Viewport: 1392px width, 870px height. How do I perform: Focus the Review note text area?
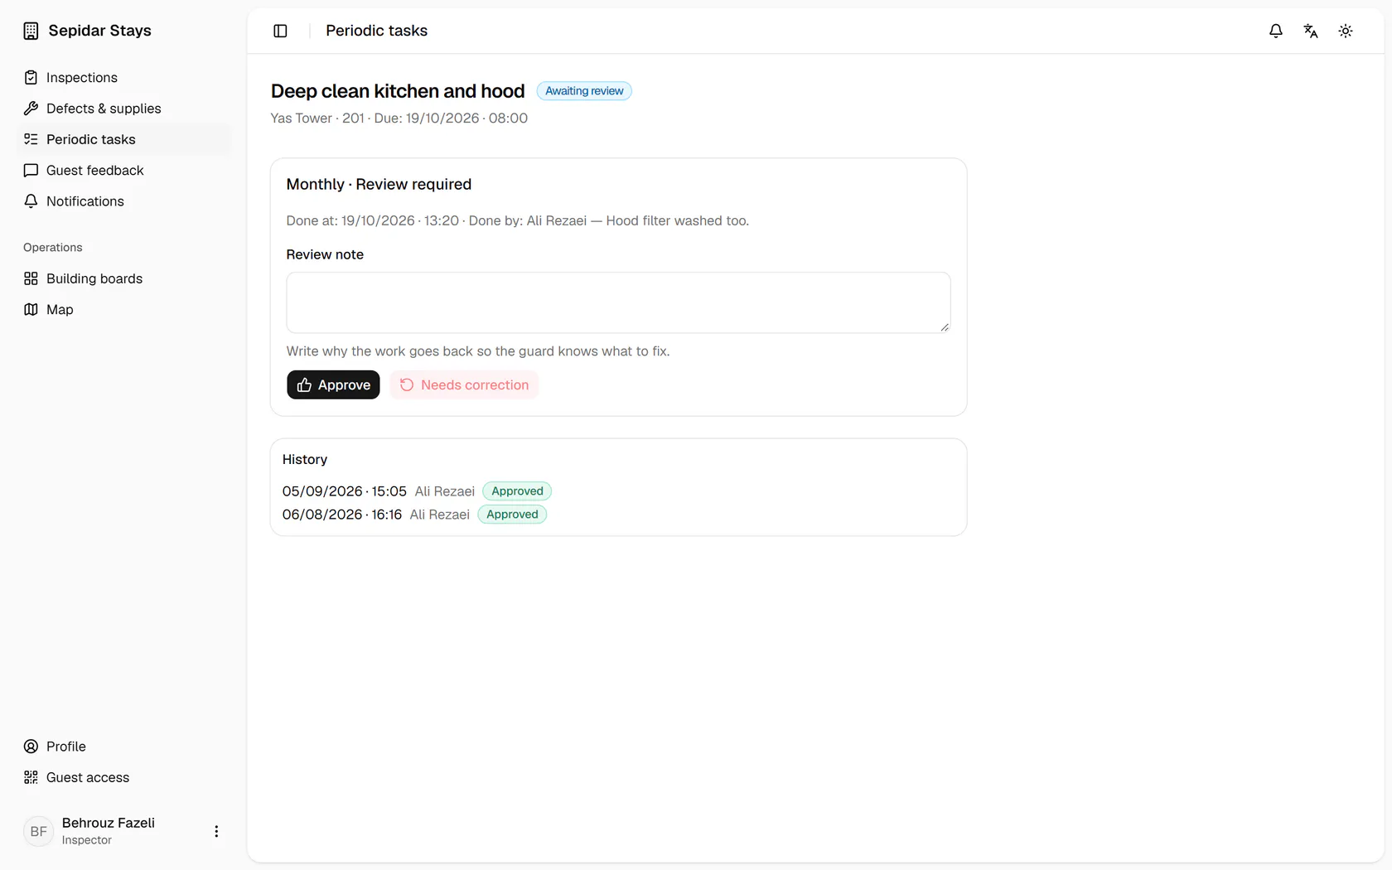click(x=618, y=302)
